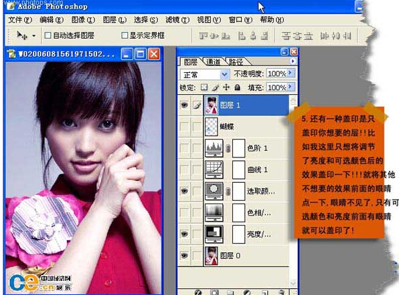Click the 曲线 1 curves adjustment icon
The height and width of the screenshot is (295, 399).
pyautogui.click(x=214, y=170)
